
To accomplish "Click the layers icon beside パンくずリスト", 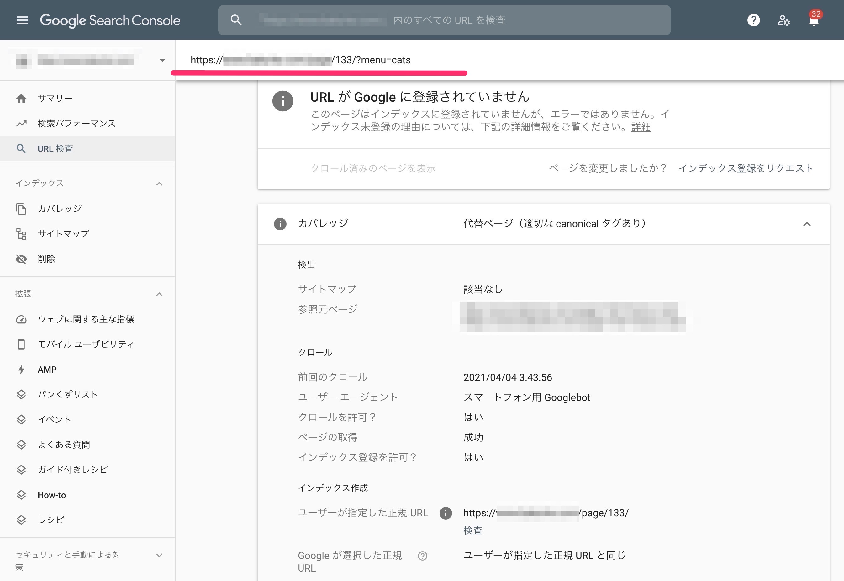I will pos(21,395).
